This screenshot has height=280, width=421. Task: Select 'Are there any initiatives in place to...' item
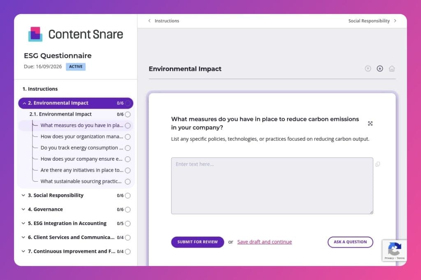click(82, 170)
